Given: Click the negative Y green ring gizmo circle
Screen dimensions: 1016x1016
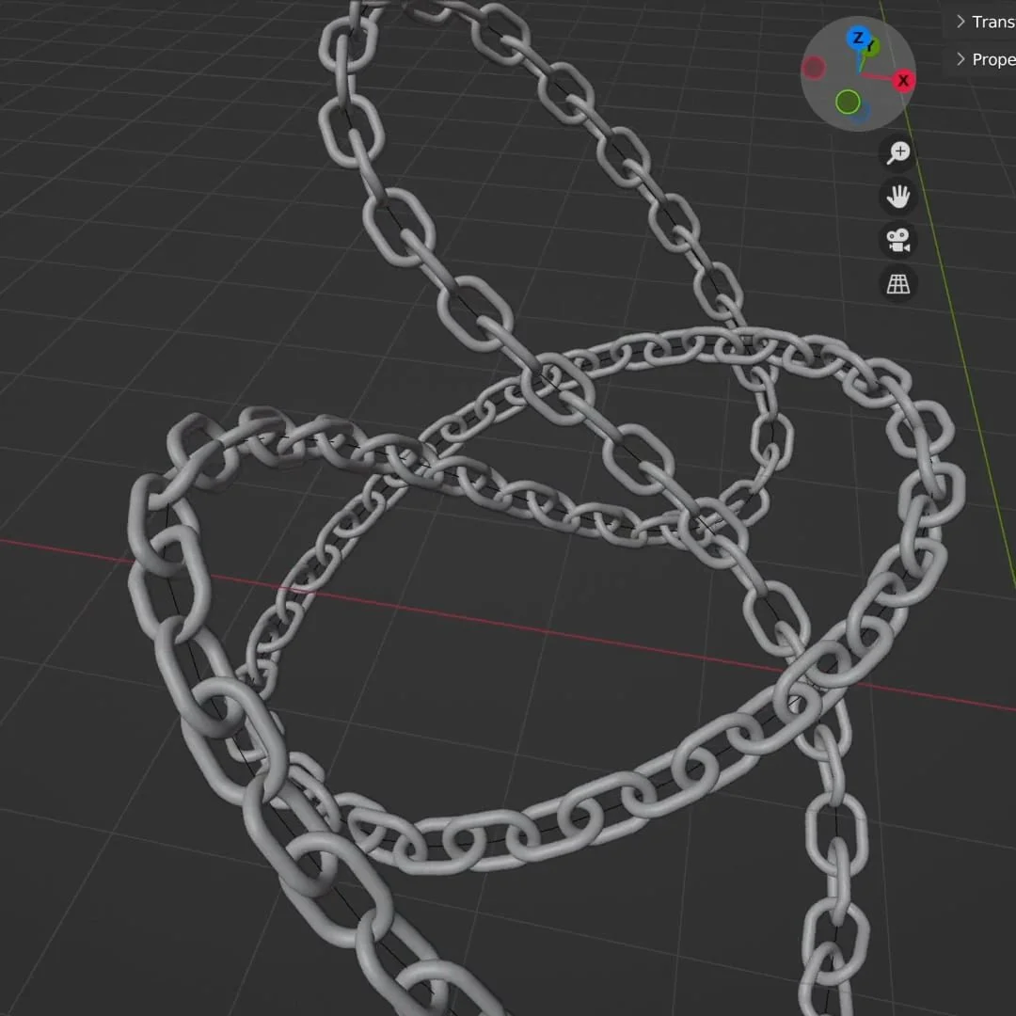Looking at the screenshot, I should click(x=848, y=102).
